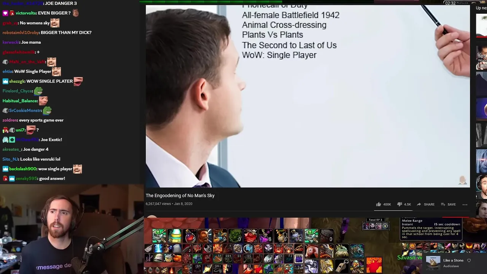
Task: Toggle the heart to like 'Like a Stone'
Action: 469,261
